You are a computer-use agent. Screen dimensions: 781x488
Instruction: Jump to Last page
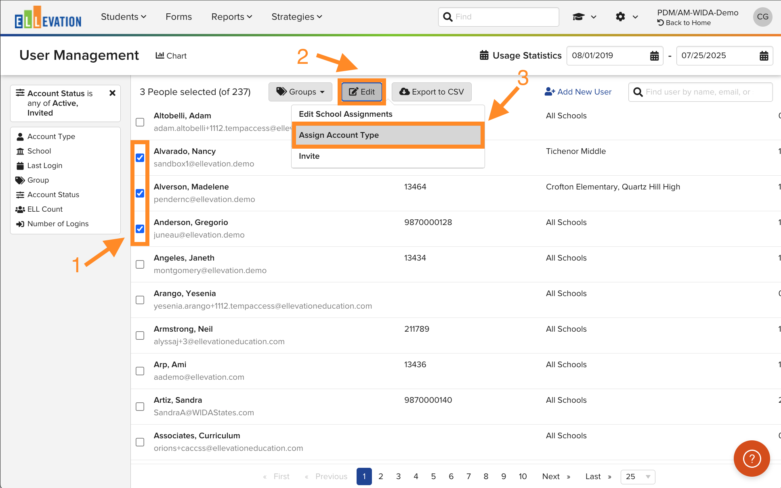pos(598,477)
